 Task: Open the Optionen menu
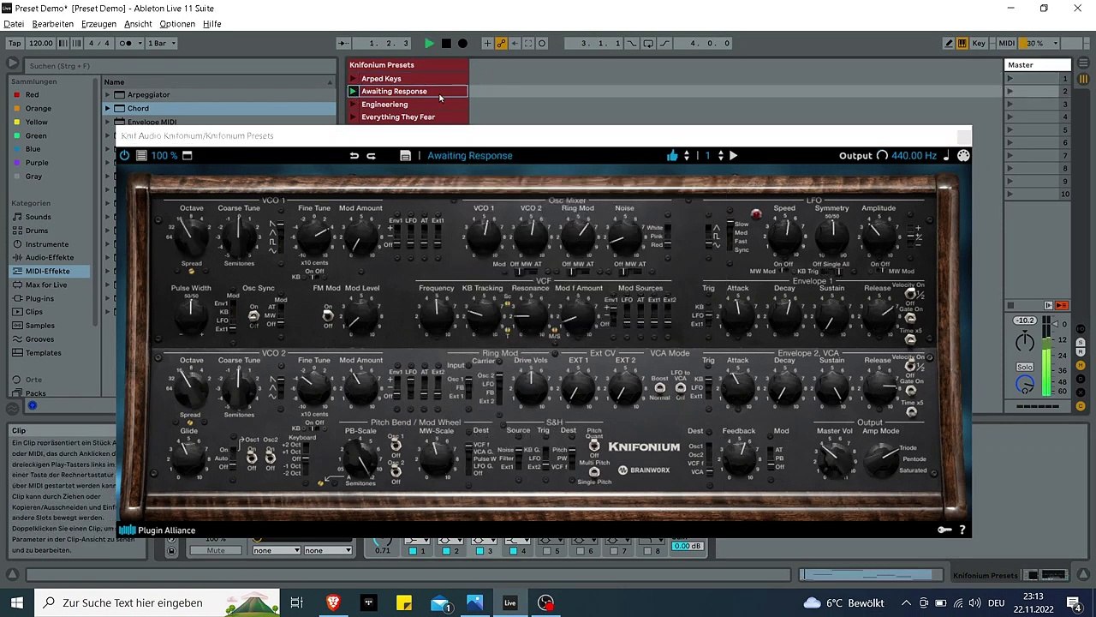177,24
